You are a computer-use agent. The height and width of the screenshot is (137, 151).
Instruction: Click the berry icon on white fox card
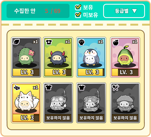click(x=17, y=88)
